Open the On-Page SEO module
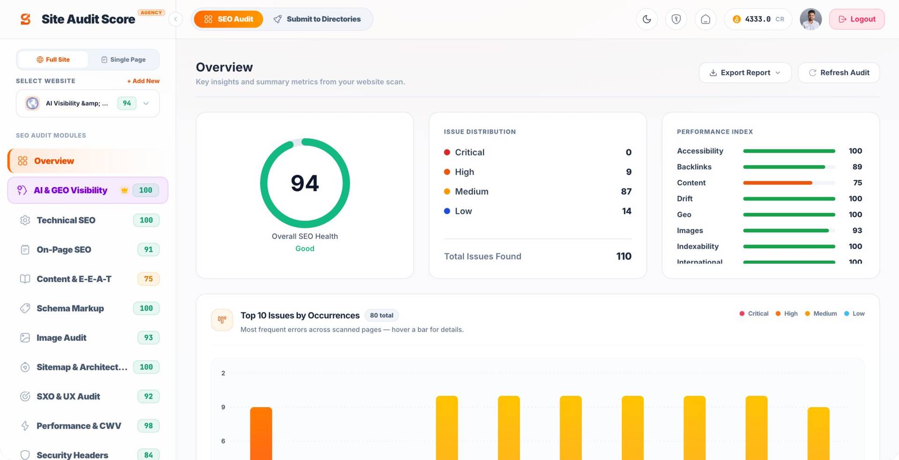 click(88, 250)
